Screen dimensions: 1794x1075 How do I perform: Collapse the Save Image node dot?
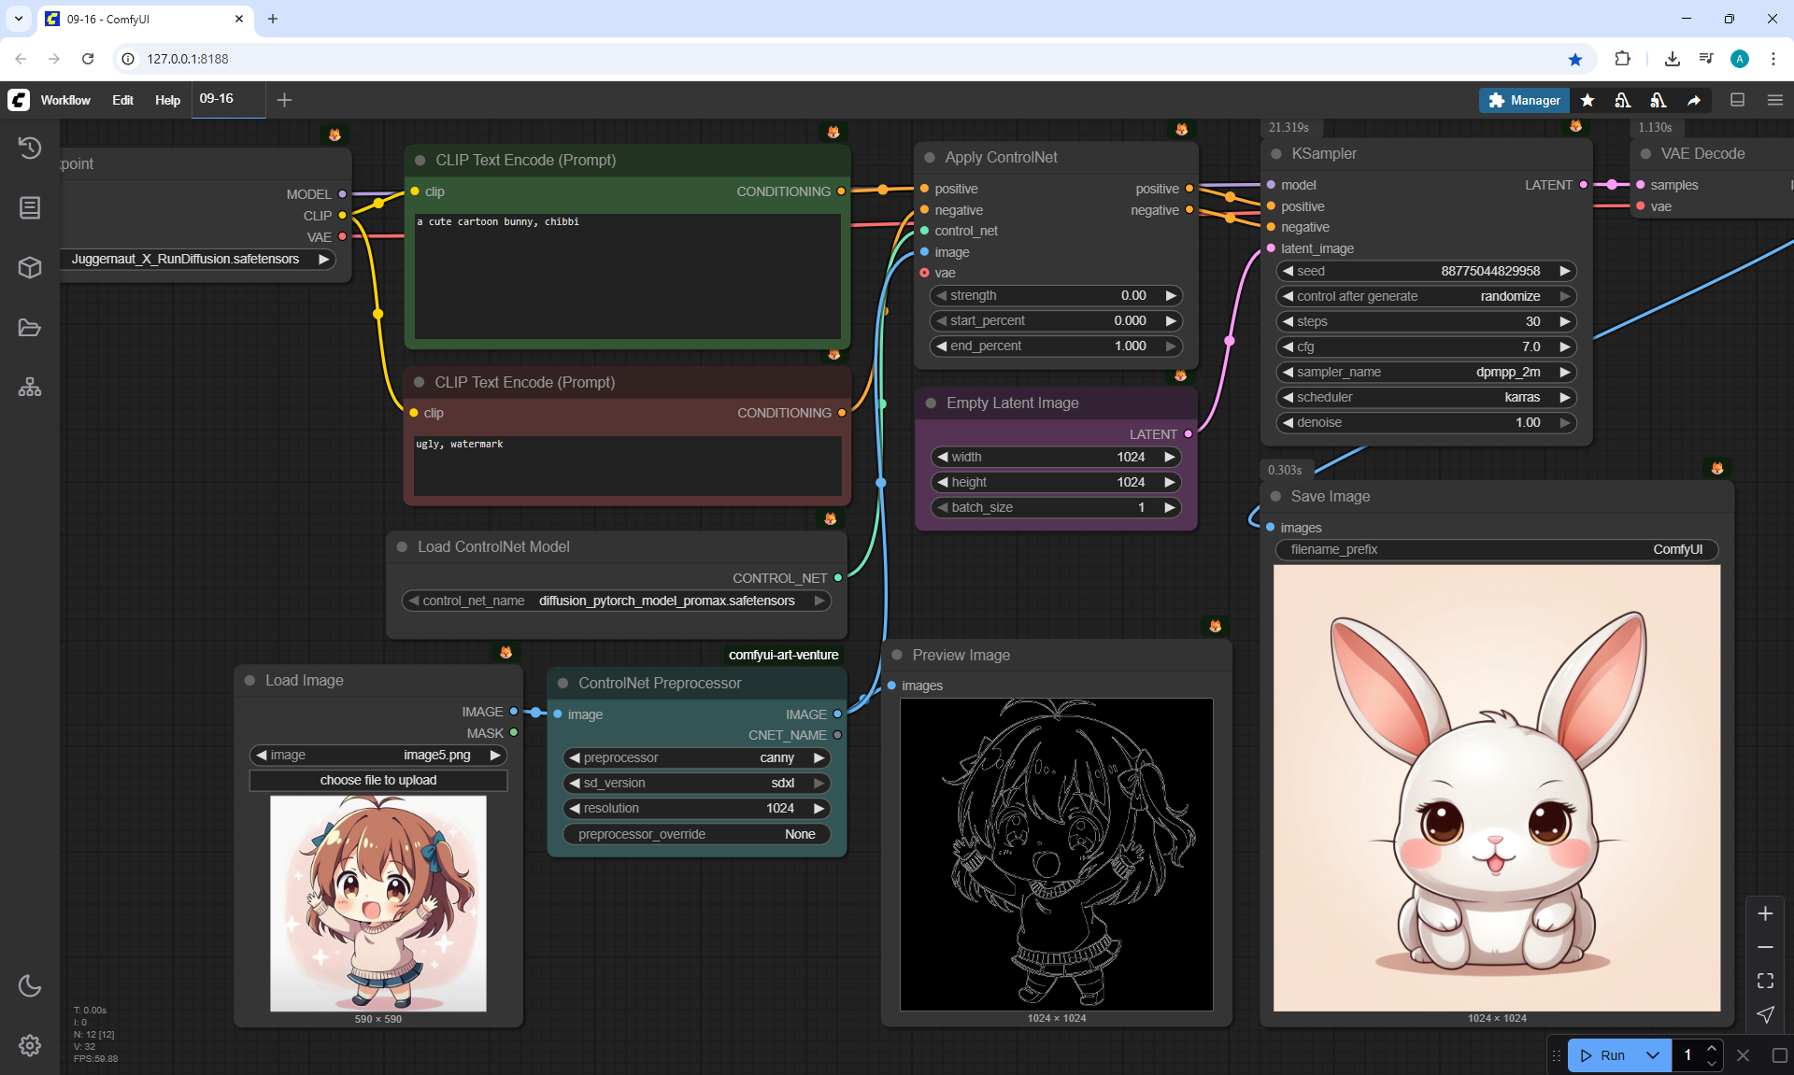(1275, 497)
